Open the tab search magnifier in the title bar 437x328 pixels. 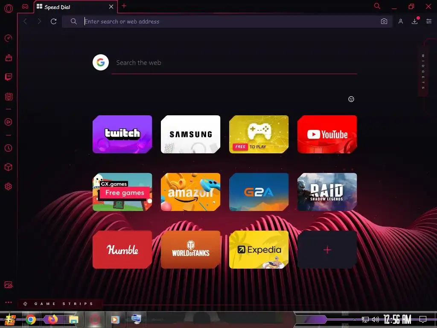377,6
